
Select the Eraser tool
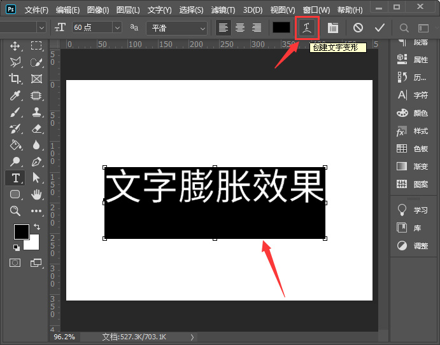[x=36, y=128]
